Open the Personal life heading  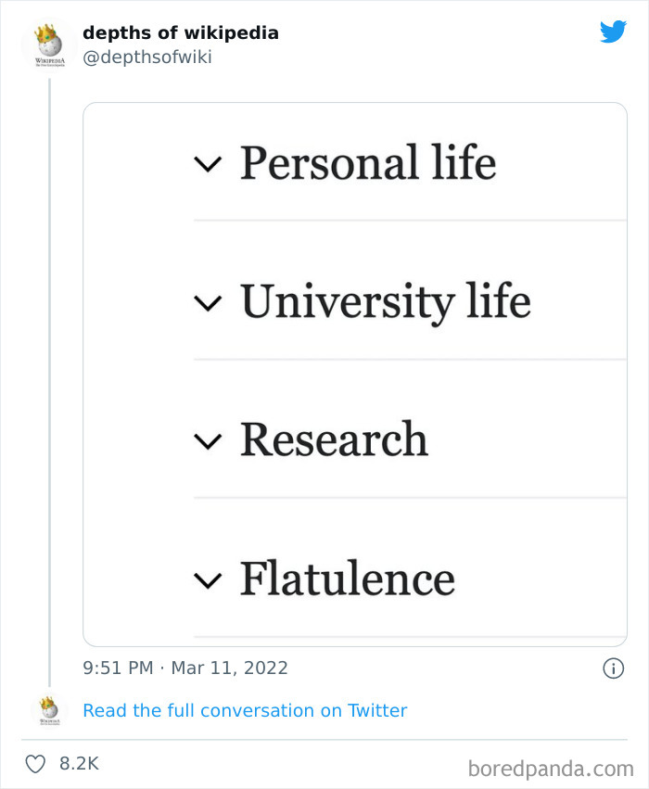(x=368, y=162)
